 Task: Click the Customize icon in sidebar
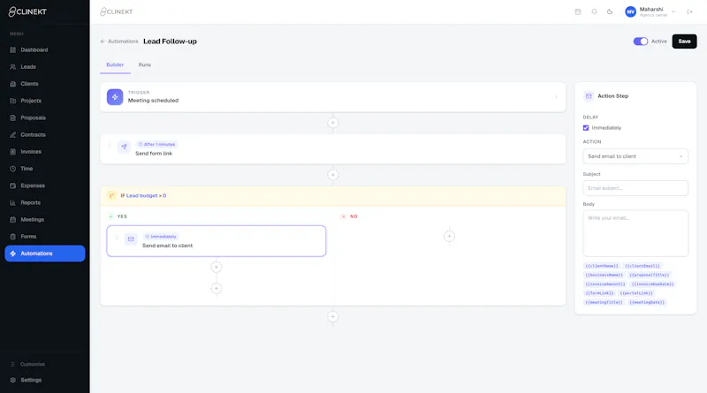12,364
